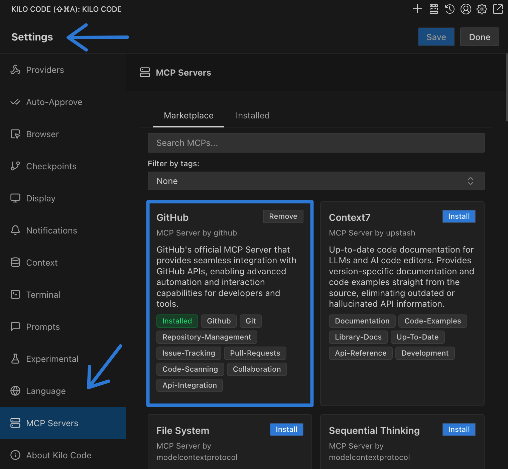The width and height of the screenshot is (508, 469).
Task: Click the Save button
Action: (x=436, y=37)
